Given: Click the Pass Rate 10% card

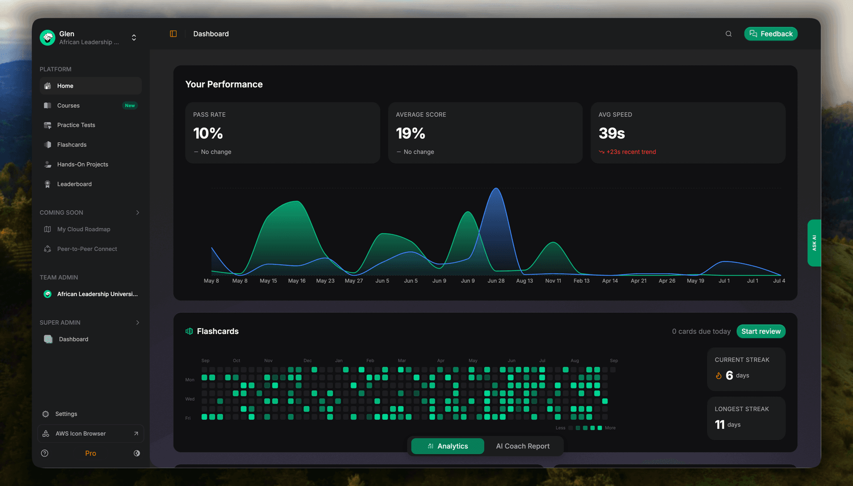Looking at the screenshot, I should pyautogui.click(x=282, y=133).
